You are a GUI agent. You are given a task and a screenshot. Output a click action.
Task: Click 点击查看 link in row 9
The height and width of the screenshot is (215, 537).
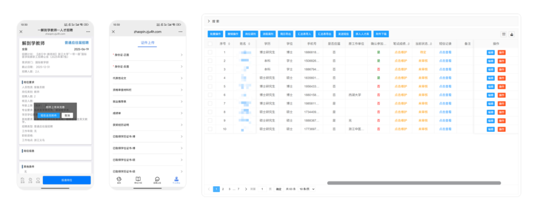point(445,120)
